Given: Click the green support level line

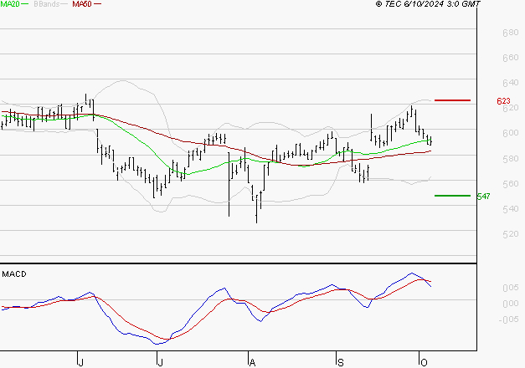Looking at the screenshot, I should 452,196.
